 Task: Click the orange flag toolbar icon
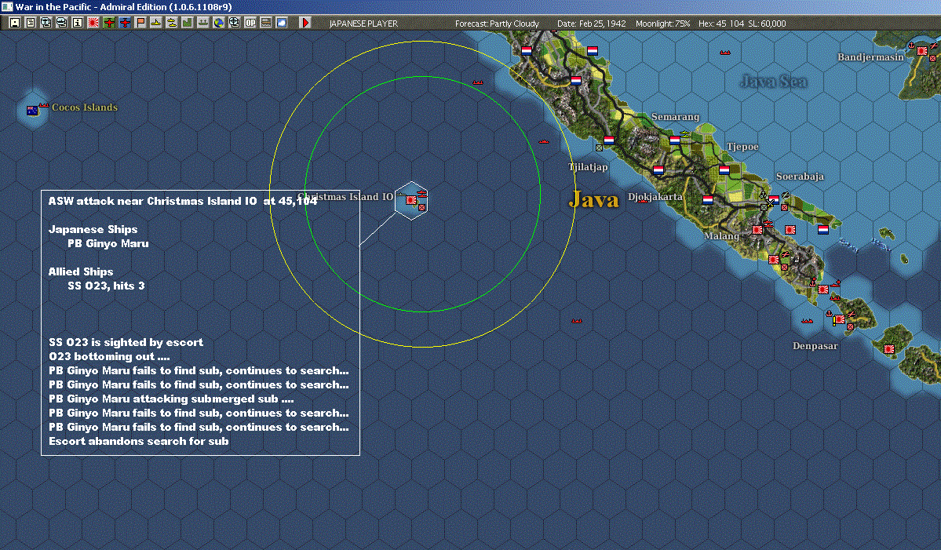coord(140,23)
